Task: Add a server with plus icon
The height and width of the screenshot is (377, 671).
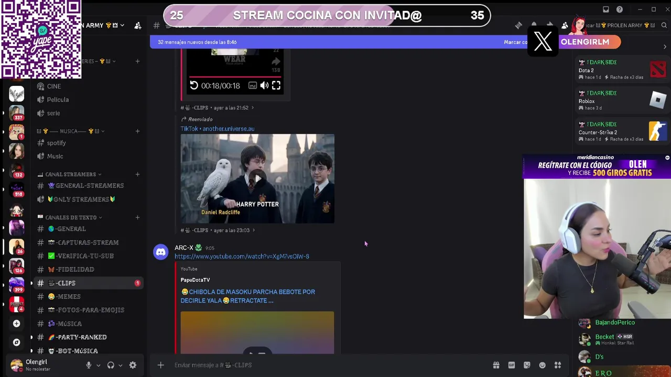Action: pos(16,324)
